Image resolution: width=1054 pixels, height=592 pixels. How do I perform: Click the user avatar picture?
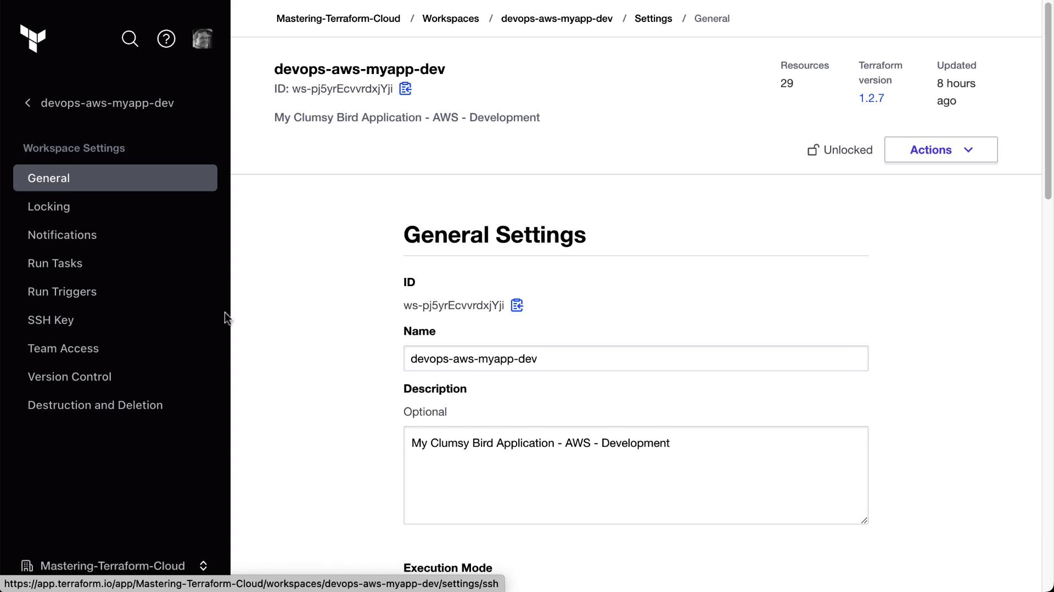click(202, 39)
